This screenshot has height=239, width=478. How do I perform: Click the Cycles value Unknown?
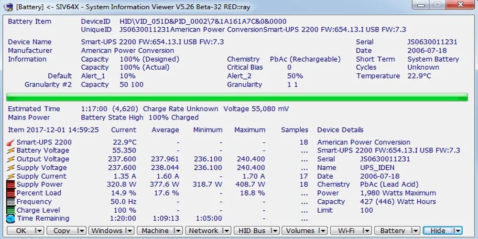(423, 67)
